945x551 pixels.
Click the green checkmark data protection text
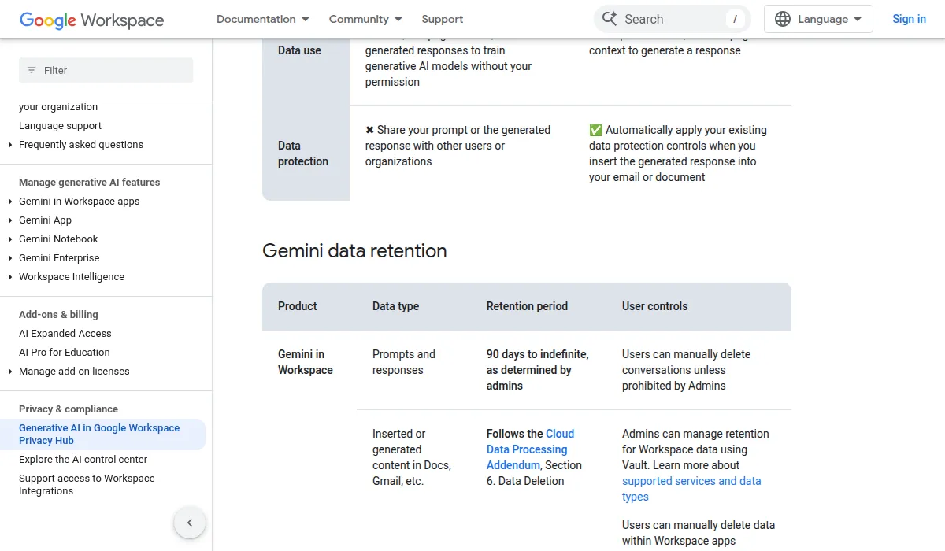[x=678, y=153]
